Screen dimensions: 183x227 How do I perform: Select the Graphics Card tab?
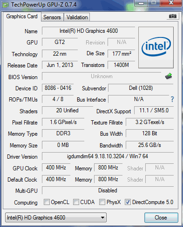(x=22, y=16)
